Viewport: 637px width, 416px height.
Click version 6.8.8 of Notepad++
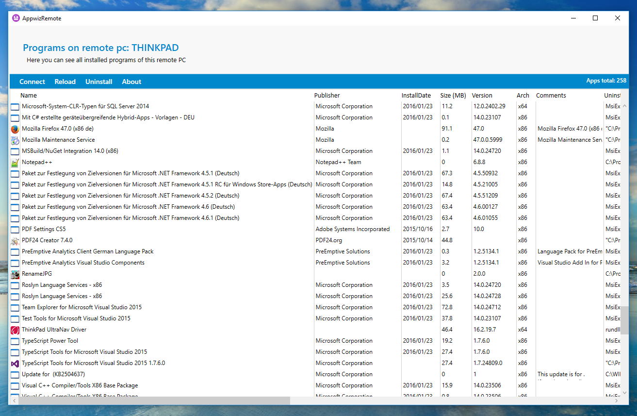point(479,162)
